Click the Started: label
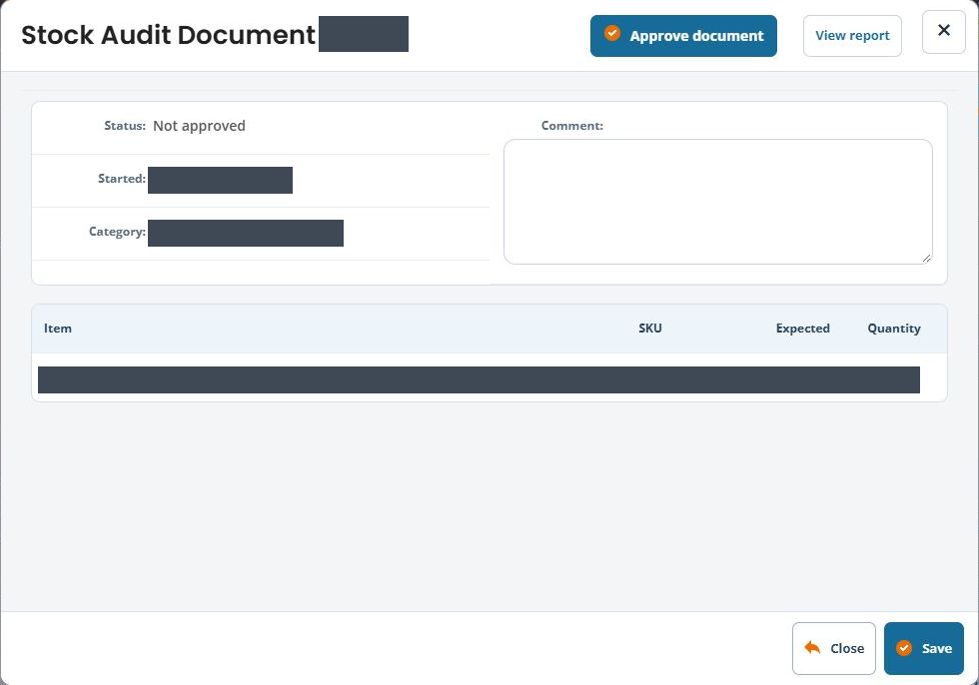The image size is (979, 685). point(122,179)
